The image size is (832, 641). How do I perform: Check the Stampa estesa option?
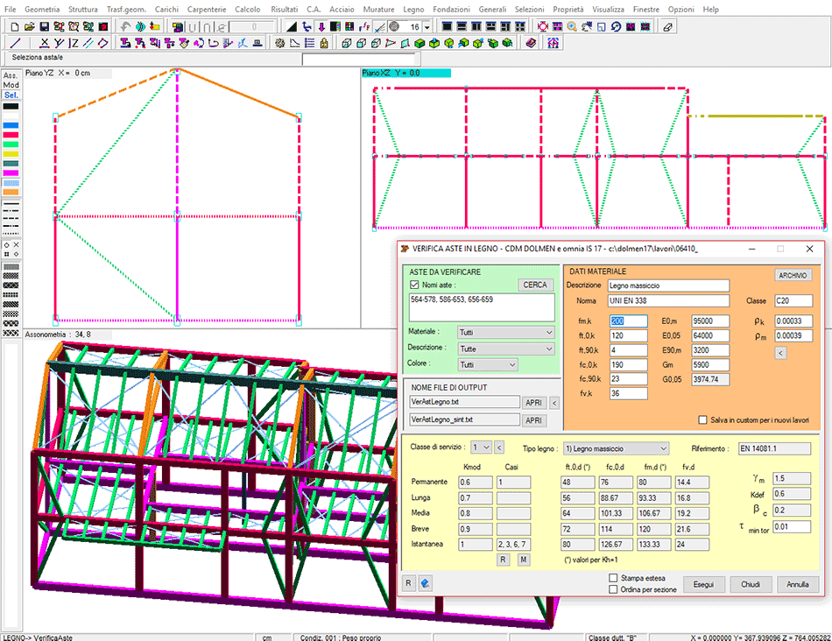[613, 578]
